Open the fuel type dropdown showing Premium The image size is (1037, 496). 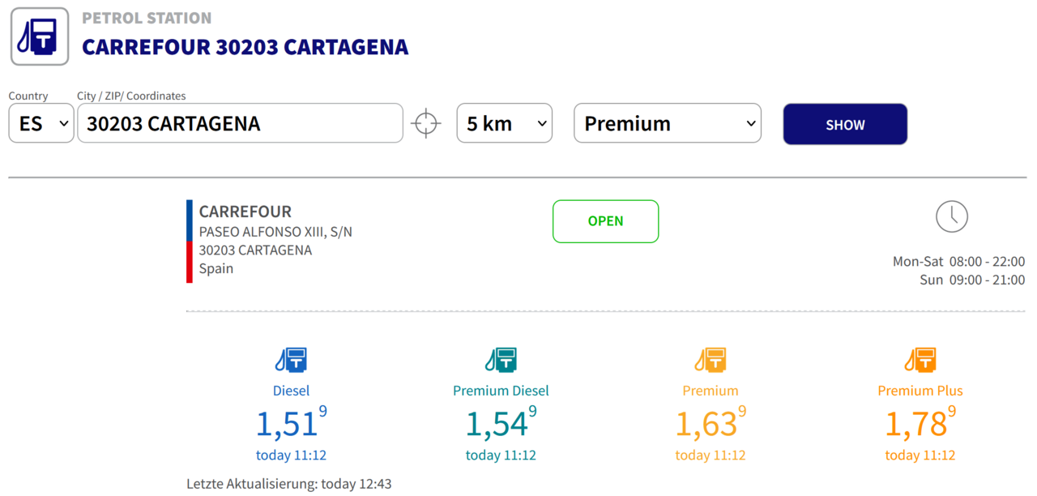pos(667,124)
